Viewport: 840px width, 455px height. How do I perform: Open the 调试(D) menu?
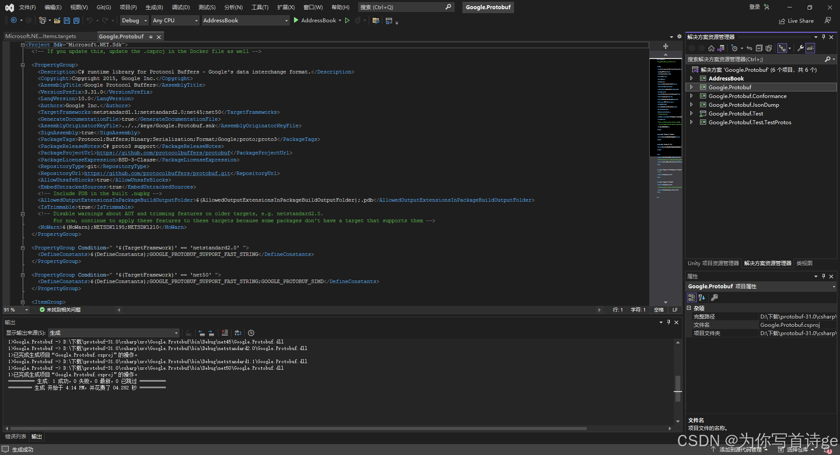(181, 7)
